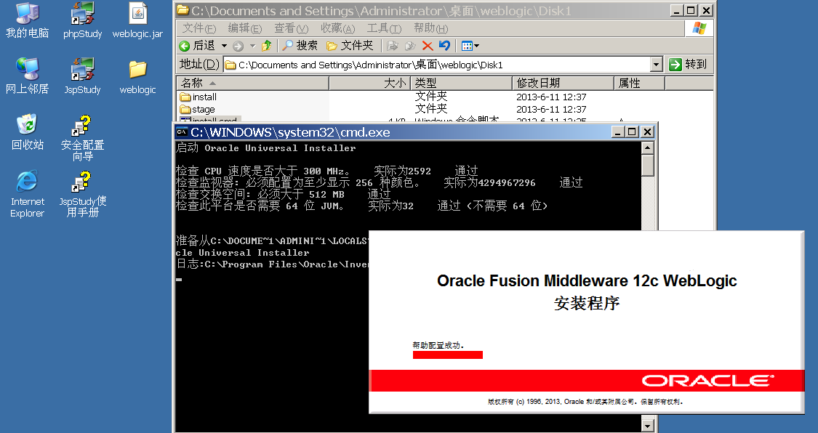Select the JspStudy使用手册 shortcut
This screenshot has width=818, height=433.
(x=82, y=193)
